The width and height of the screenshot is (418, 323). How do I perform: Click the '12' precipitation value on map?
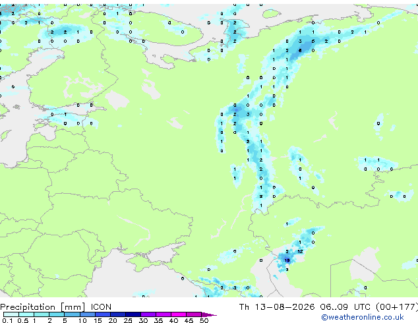(x=300, y=251)
